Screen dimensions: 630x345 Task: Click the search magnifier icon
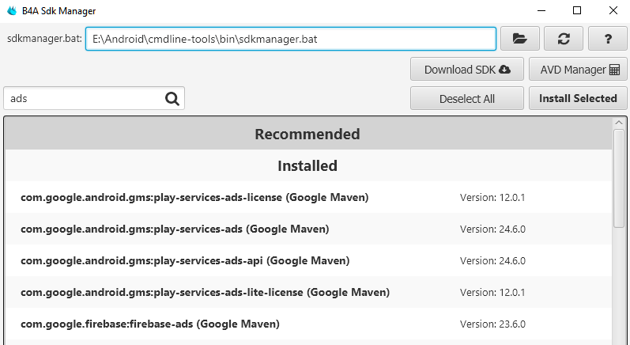point(172,98)
